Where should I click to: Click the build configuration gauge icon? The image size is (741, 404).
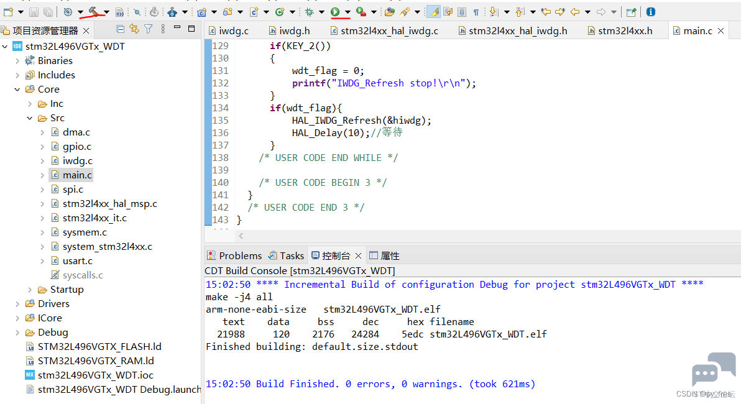click(68, 12)
